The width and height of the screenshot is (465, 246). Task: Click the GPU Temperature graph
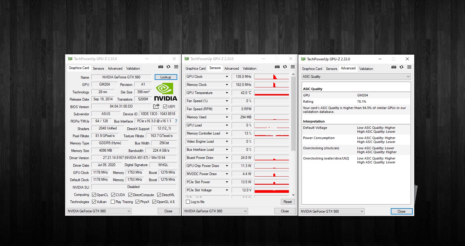point(272,93)
